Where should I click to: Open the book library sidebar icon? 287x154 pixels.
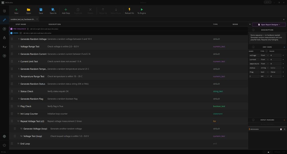[4, 11]
